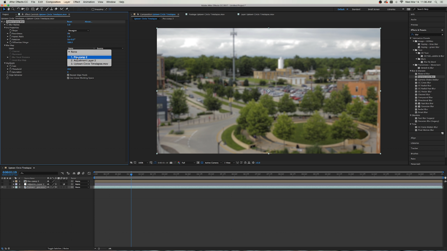
Task: Click the current time indicator playhead
Action: (x=131, y=174)
